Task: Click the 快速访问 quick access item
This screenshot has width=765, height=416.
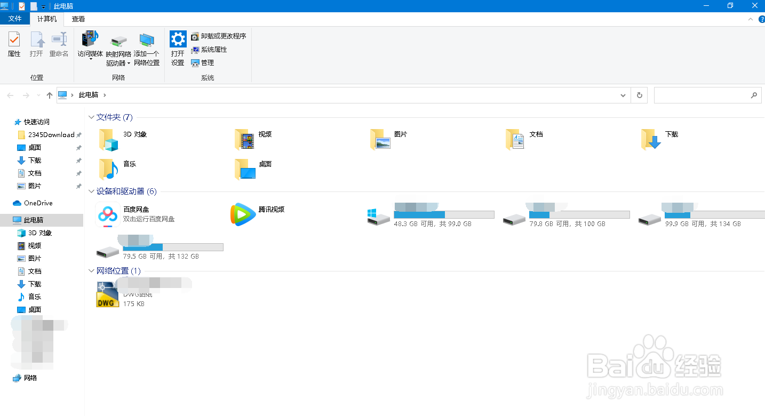Action: click(x=37, y=122)
